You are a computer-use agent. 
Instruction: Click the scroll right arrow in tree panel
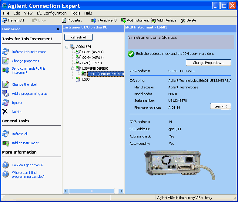pos(121,191)
